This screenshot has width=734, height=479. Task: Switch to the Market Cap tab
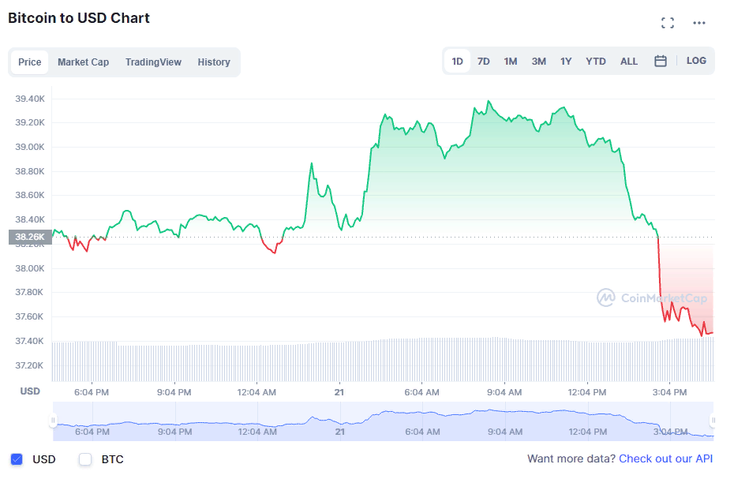click(83, 62)
